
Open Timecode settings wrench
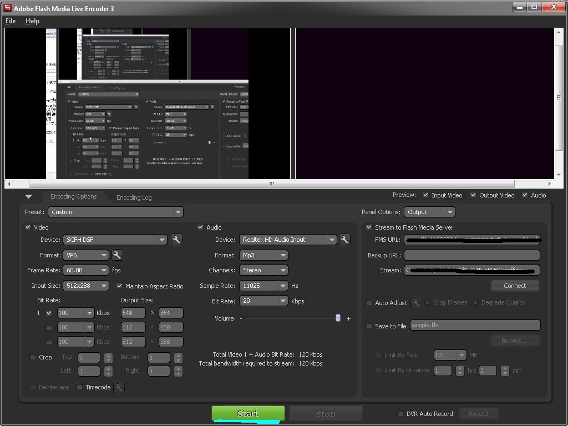point(119,387)
